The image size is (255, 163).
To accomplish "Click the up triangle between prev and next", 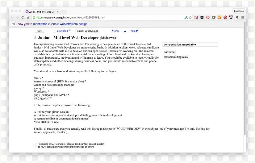I will pos(125,31).
